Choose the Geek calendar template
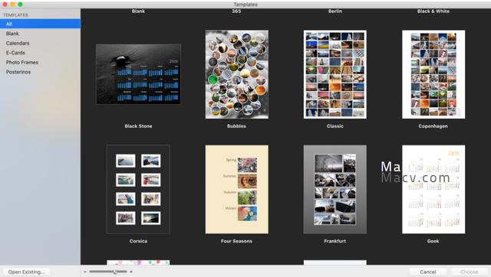Image resolution: width=491 pixels, height=277 pixels. 433,189
